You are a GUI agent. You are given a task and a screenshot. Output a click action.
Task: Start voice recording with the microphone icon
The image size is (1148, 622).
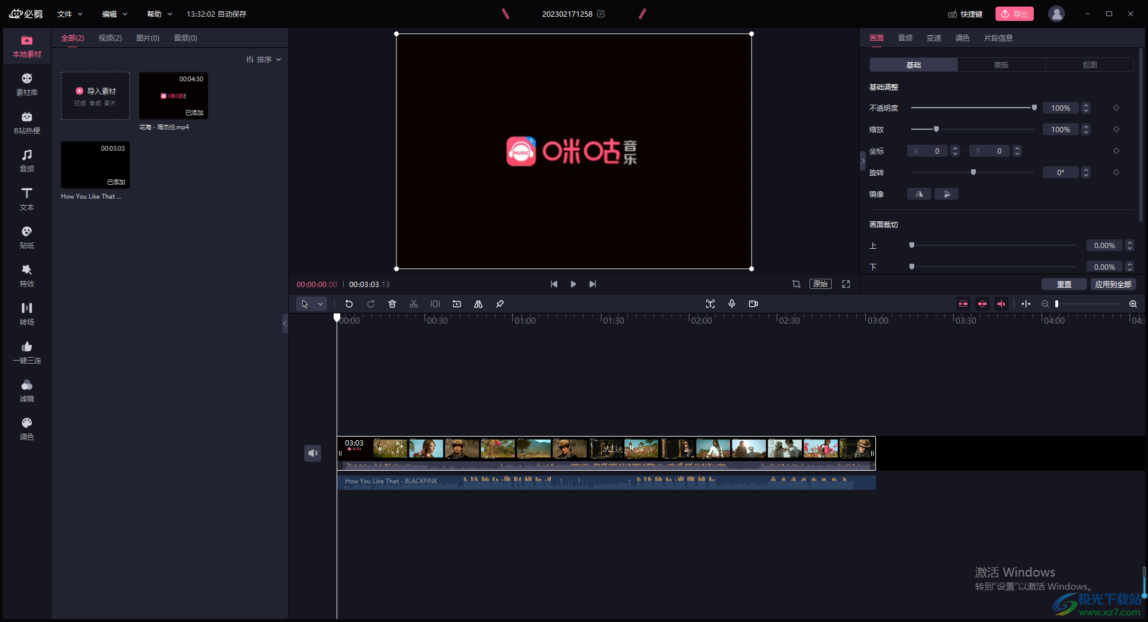[x=732, y=304]
